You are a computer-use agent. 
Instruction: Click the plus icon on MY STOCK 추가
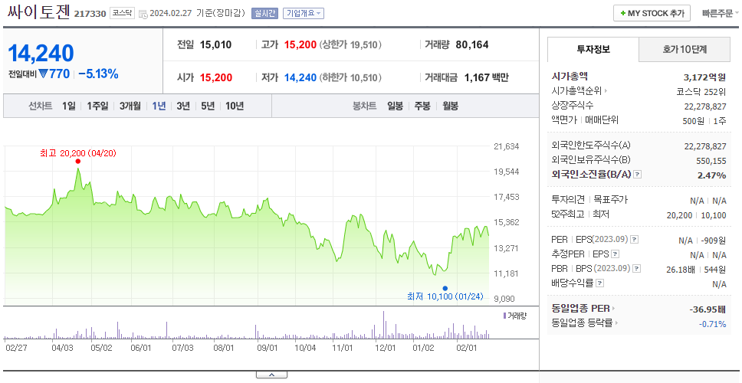tap(622, 13)
